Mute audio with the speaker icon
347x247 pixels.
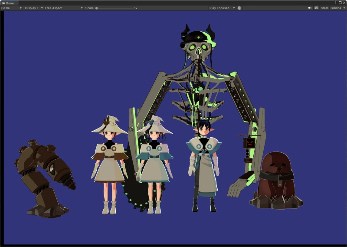[x=310, y=8]
